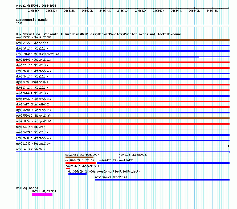Image resolution: width=237 pixels, height=209 pixels.
Task: Select the red nsv820463 loss bar
Action: pos(81,163)
